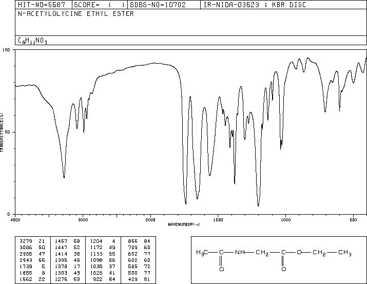This screenshot has width=367, height=284.
Task: Choose the 429 peak in the table
Action: [133, 279]
